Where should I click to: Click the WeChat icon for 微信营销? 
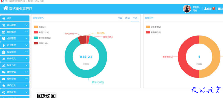[4, 72]
